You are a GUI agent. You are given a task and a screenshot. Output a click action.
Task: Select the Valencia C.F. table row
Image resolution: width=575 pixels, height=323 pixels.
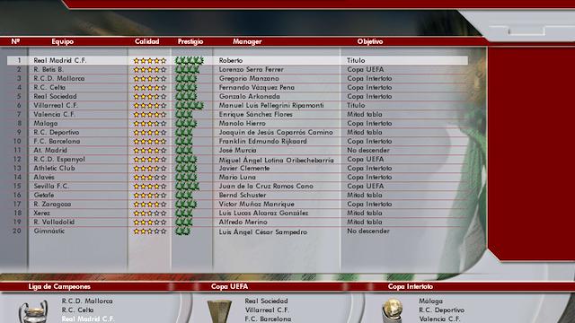(x=237, y=114)
